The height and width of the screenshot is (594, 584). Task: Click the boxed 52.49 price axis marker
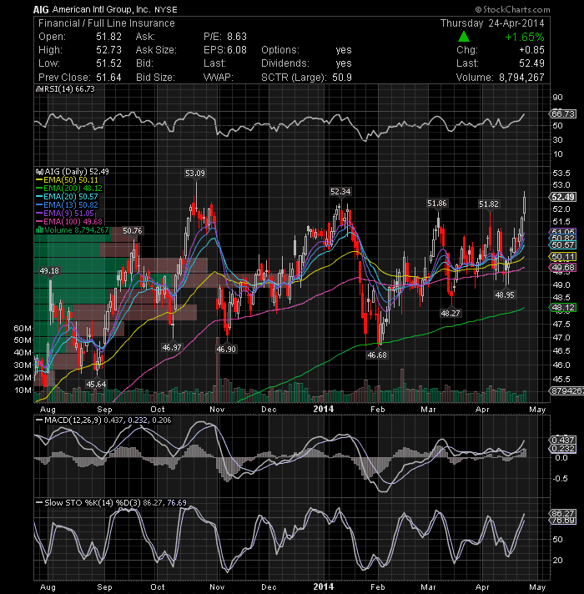[563, 197]
